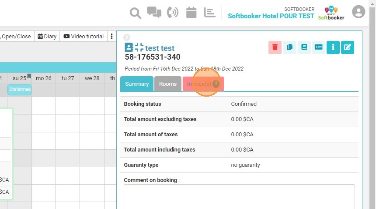Open the user profile avatar

(x=359, y=12)
